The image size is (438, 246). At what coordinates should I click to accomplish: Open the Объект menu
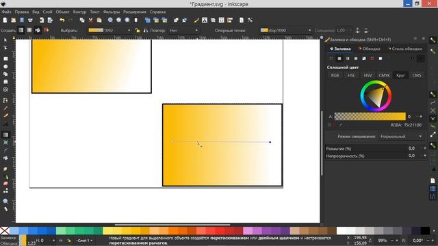coord(62,12)
